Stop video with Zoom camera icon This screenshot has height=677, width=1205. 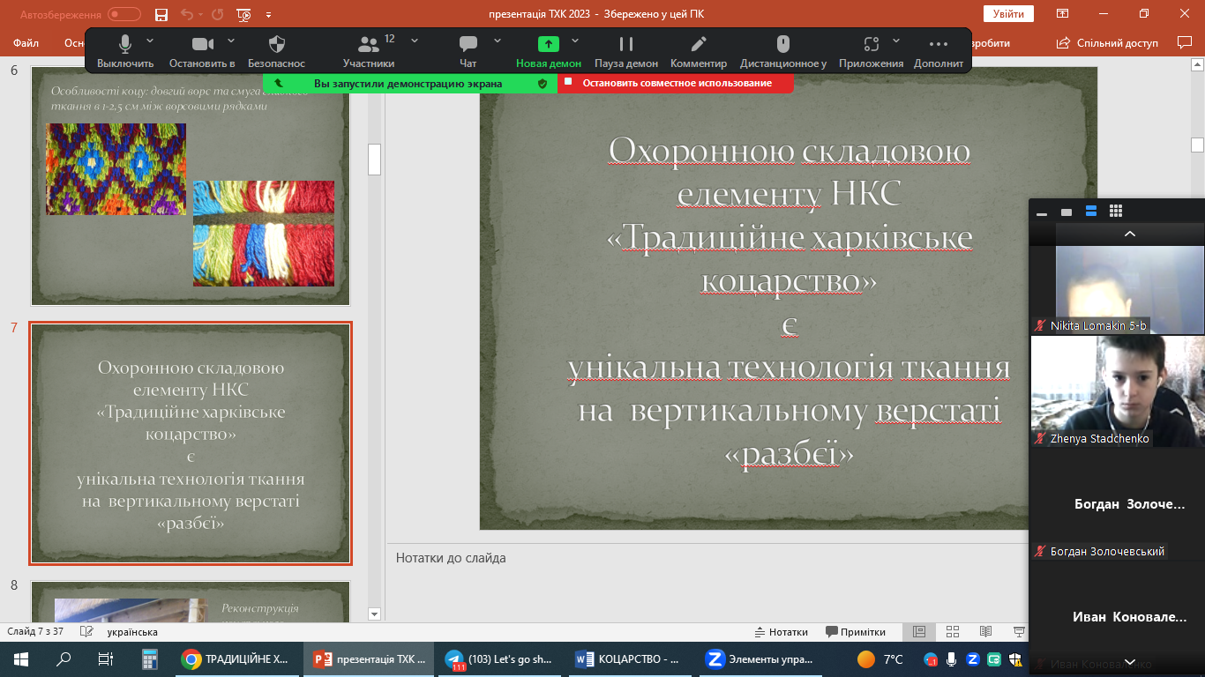(x=203, y=51)
